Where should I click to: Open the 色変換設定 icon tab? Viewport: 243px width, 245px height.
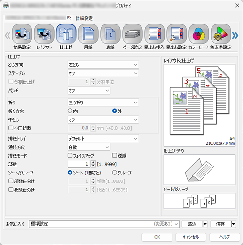click(x=220, y=37)
